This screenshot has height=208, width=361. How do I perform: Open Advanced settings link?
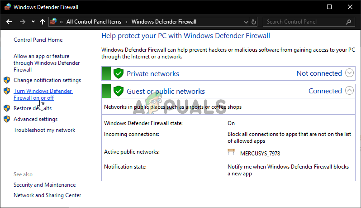click(x=35, y=119)
